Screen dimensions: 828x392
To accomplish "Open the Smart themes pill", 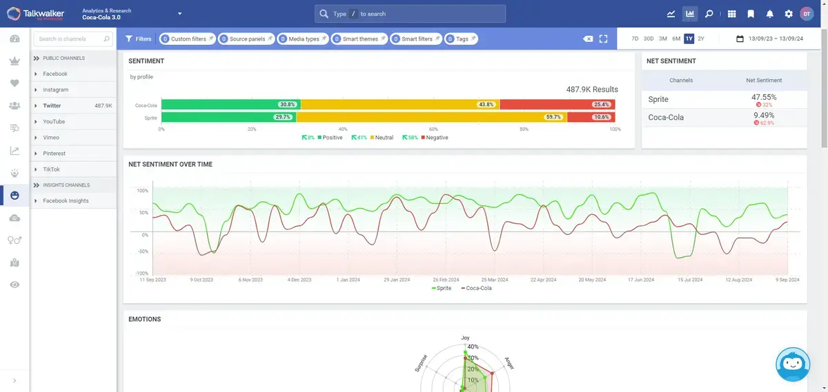I will (360, 39).
